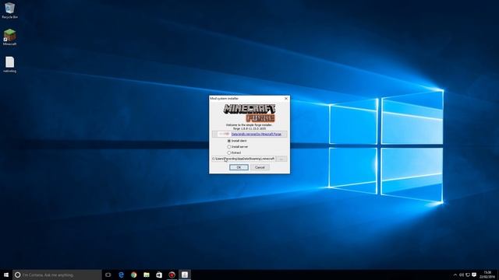
Task: Click the taskbar clock and date
Action: pos(487,275)
